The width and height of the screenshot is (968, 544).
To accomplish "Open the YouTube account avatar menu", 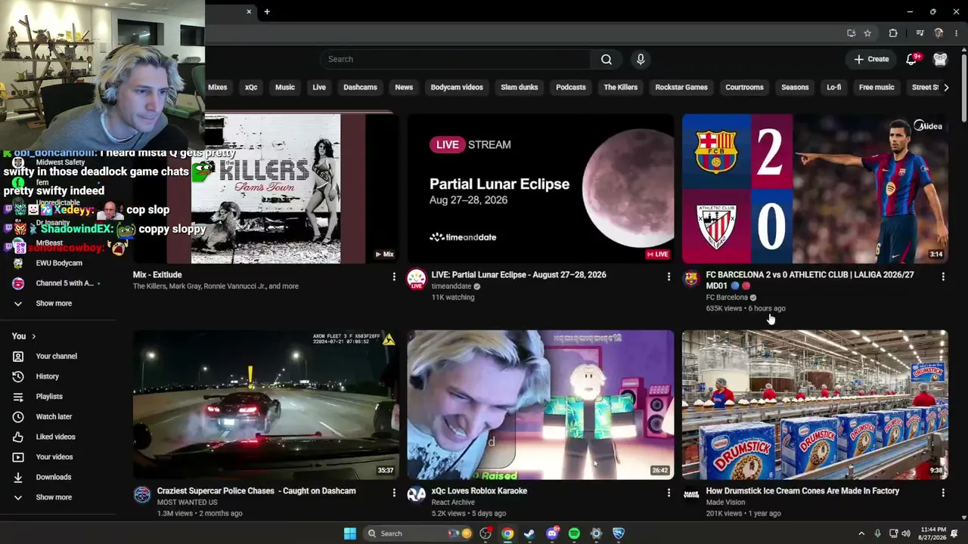I will 940,59.
